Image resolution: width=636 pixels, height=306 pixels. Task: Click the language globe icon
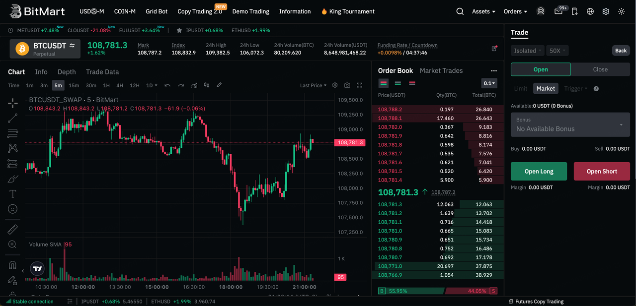click(x=590, y=11)
